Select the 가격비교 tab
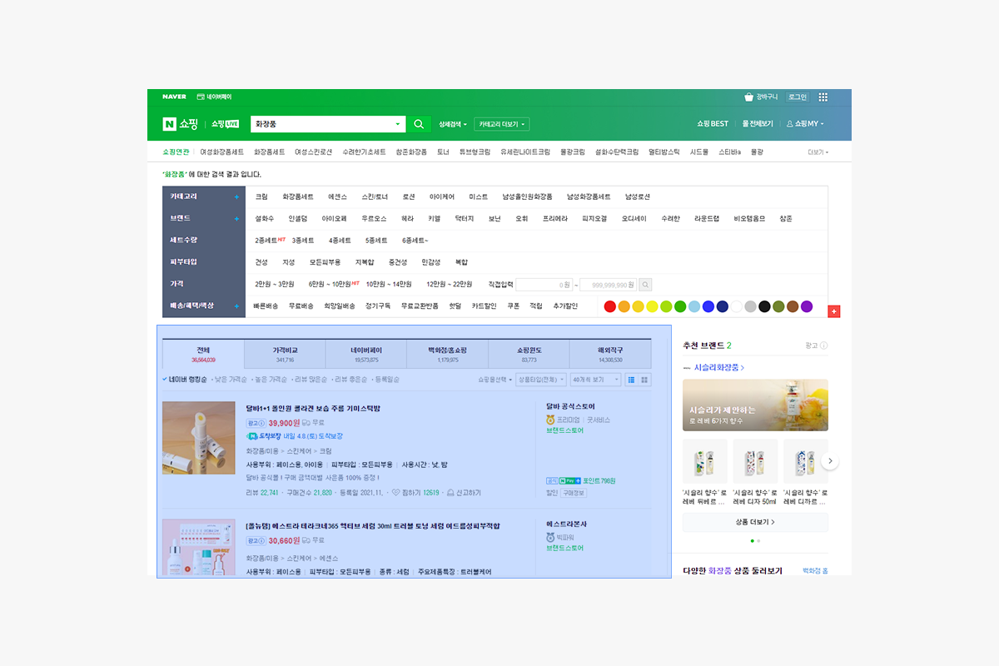 tap(285, 355)
